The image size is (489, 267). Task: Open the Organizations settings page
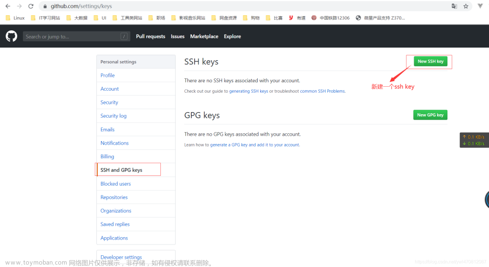(x=136, y=211)
